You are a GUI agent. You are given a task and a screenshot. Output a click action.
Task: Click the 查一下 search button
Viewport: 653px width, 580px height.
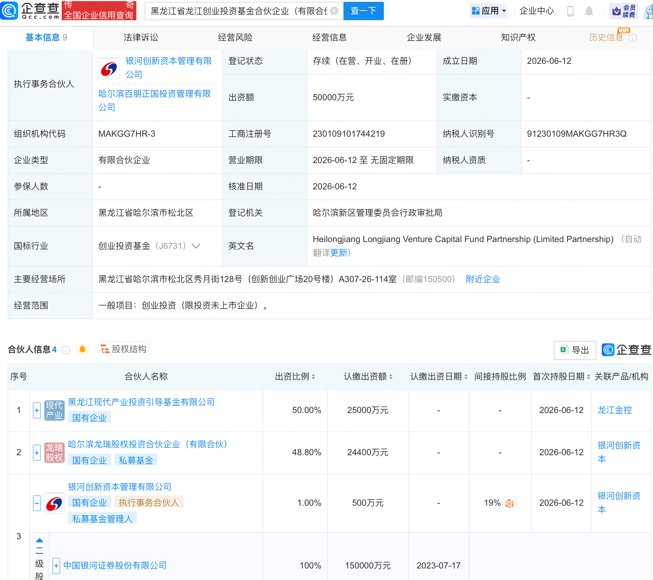click(363, 11)
